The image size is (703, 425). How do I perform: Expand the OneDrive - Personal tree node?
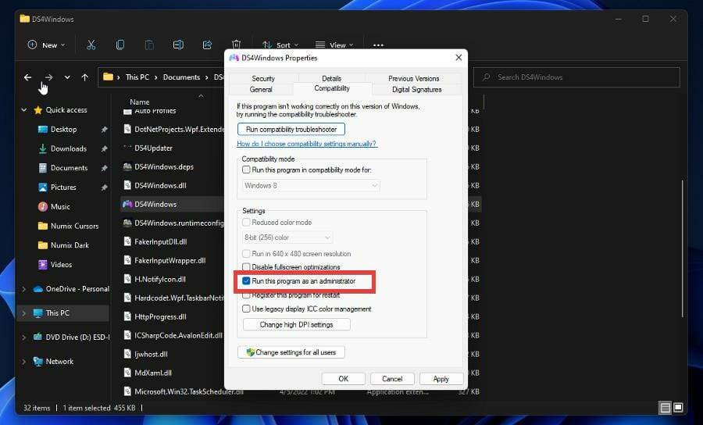tap(24, 289)
